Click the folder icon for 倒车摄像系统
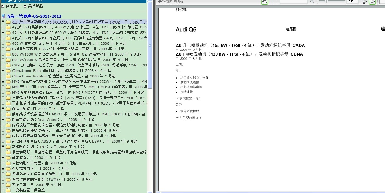The image size is (385, 193). point(8,120)
